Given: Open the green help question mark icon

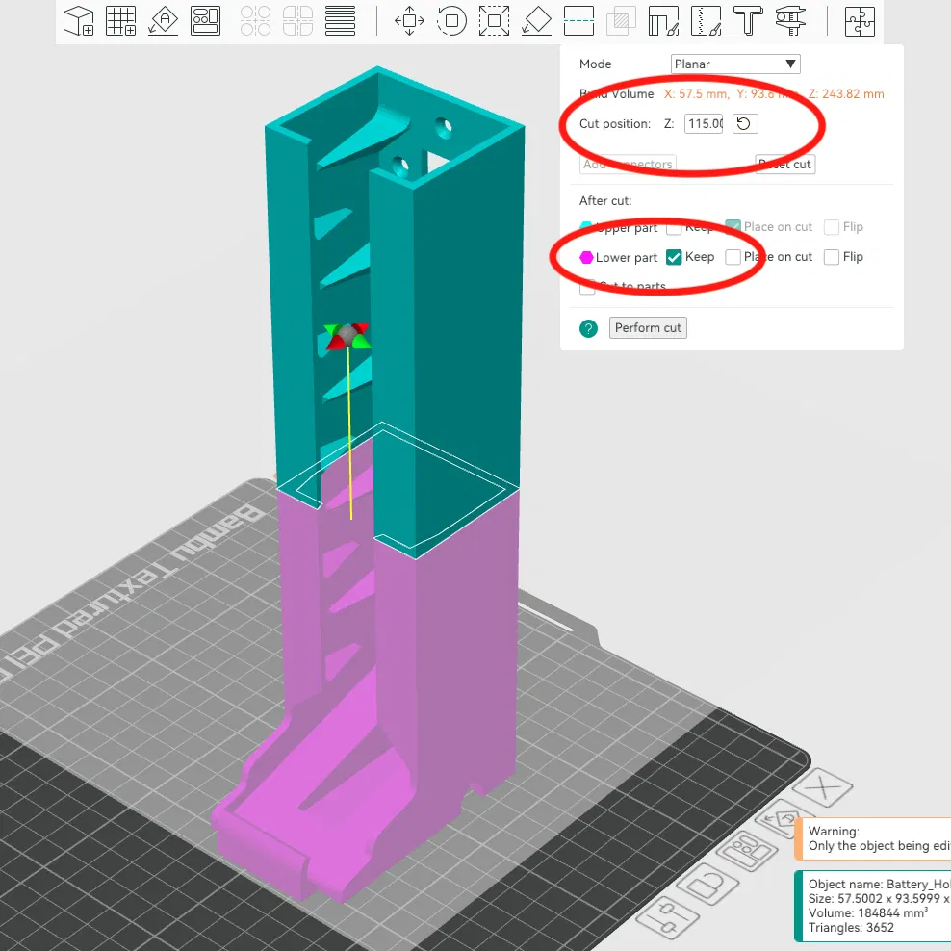Looking at the screenshot, I should click(588, 329).
